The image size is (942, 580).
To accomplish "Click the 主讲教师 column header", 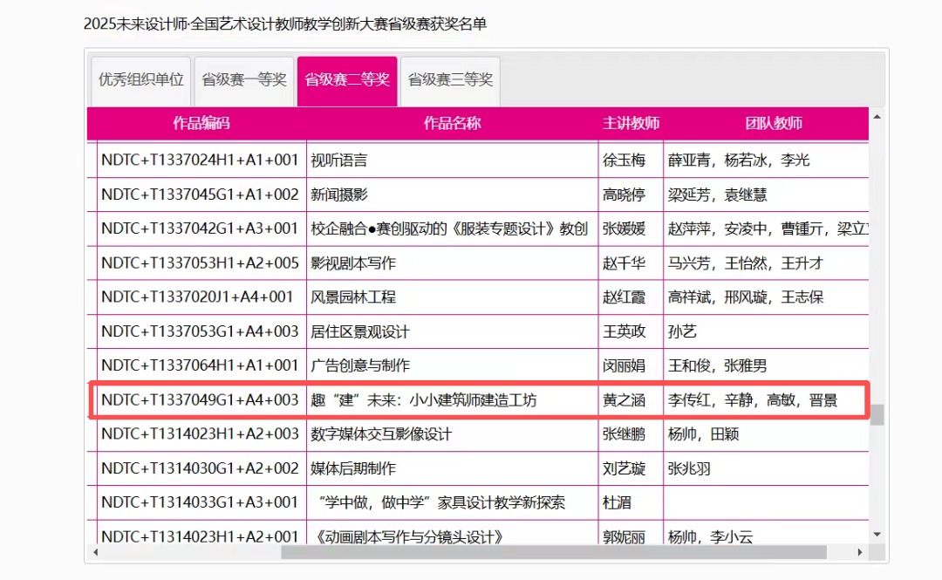I will tap(631, 123).
